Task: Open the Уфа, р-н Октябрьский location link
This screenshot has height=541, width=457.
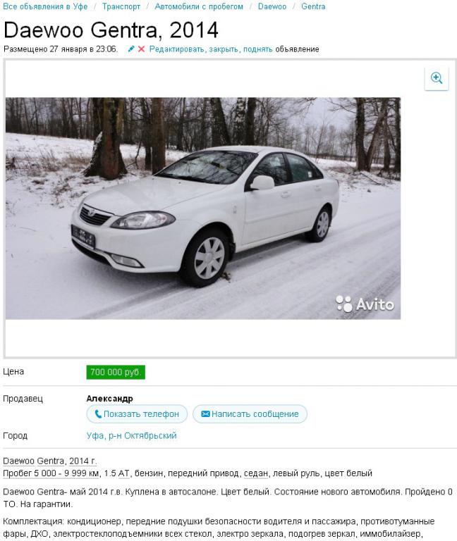Action: click(132, 435)
